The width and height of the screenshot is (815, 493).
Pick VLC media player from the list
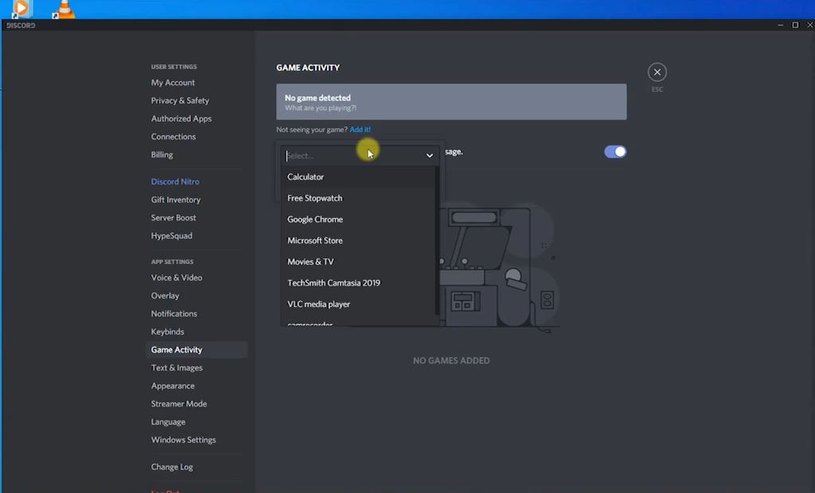tap(359, 305)
